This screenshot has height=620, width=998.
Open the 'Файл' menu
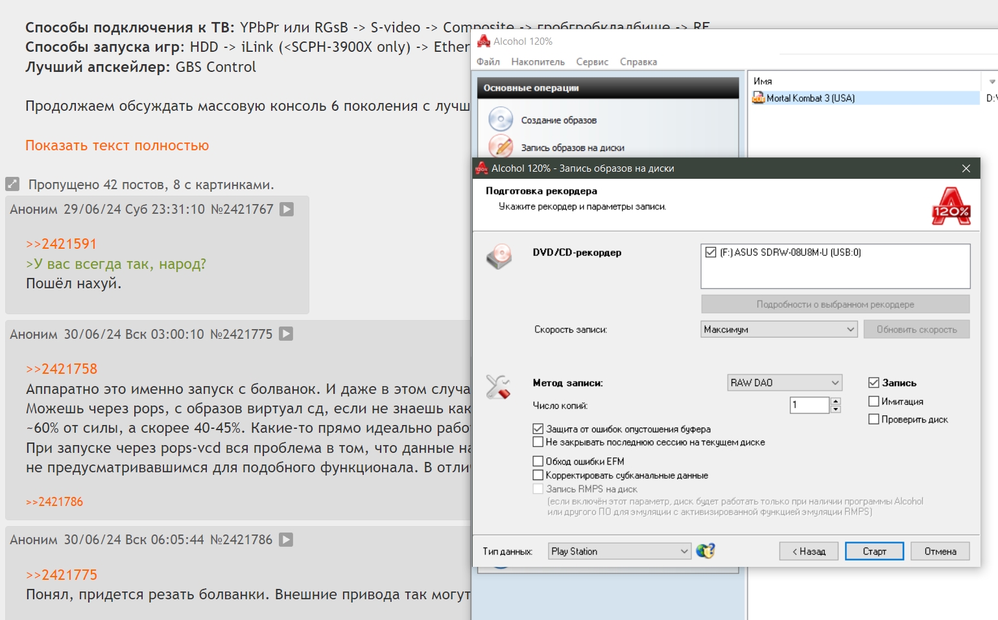point(488,62)
